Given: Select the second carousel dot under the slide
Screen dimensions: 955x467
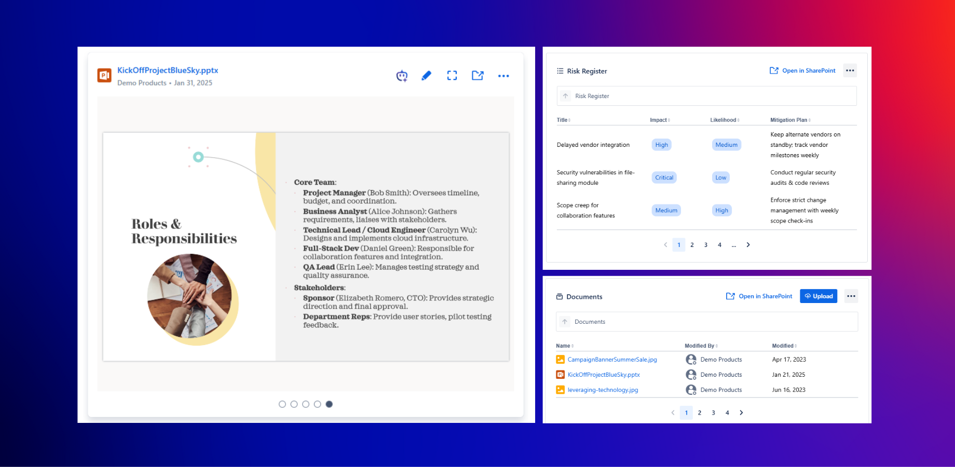Looking at the screenshot, I should coord(294,404).
